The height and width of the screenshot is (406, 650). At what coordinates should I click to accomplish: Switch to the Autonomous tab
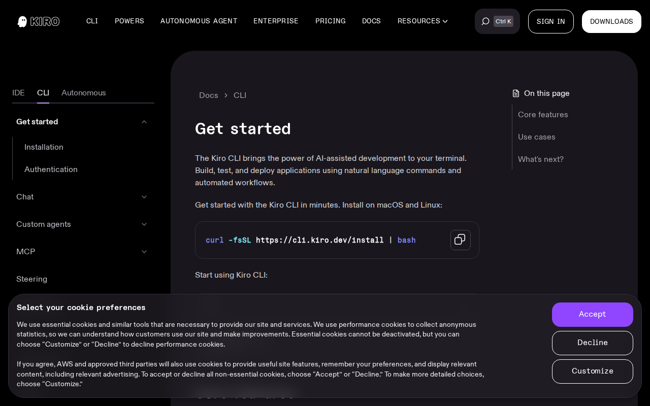(x=83, y=93)
